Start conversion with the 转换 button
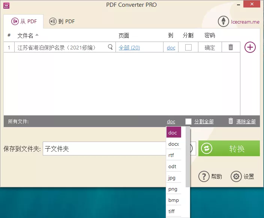Viewport: 264px width, 218px height. point(229,148)
